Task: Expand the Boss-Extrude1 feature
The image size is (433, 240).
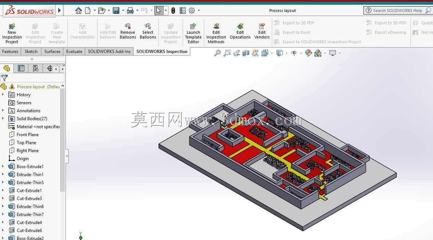Action: pos(3,166)
